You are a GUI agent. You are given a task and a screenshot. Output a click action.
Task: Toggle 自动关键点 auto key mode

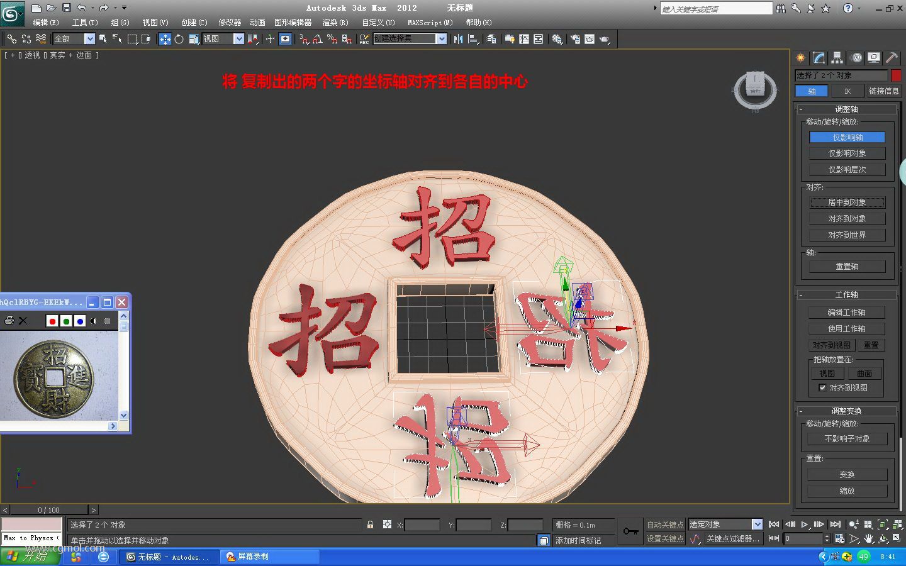(x=665, y=524)
